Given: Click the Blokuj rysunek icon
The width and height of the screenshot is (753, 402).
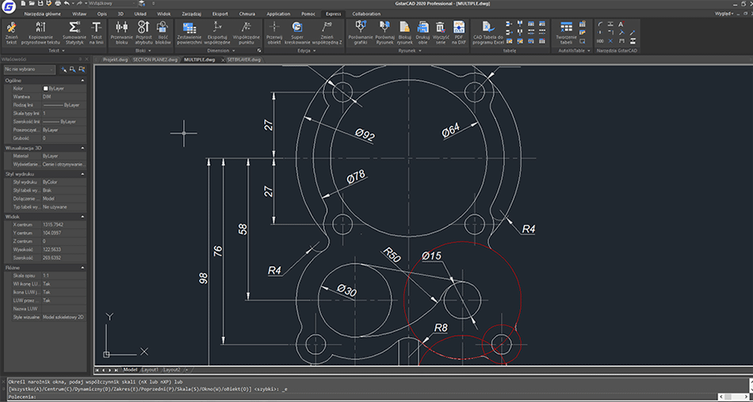Looking at the screenshot, I should (x=405, y=28).
